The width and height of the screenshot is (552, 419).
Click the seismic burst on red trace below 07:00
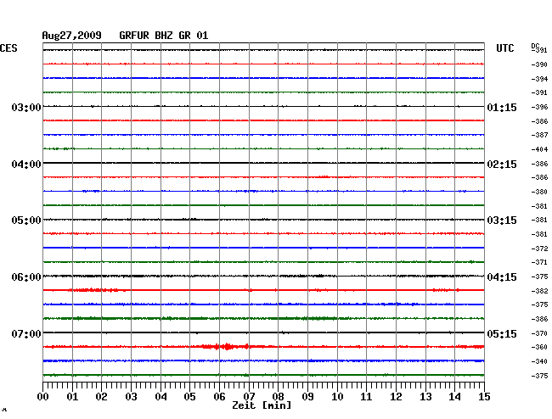click(x=227, y=347)
